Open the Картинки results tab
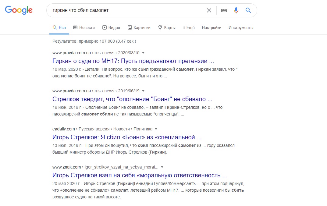Screen dimensions: 327x206 tap(139, 27)
